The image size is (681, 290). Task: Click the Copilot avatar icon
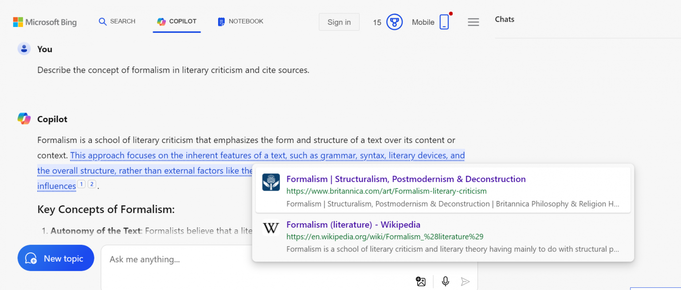click(x=24, y=119)
